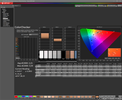Select the Saturation Sweeps workflow item
The image size is (122, 100).
[6, 20]
